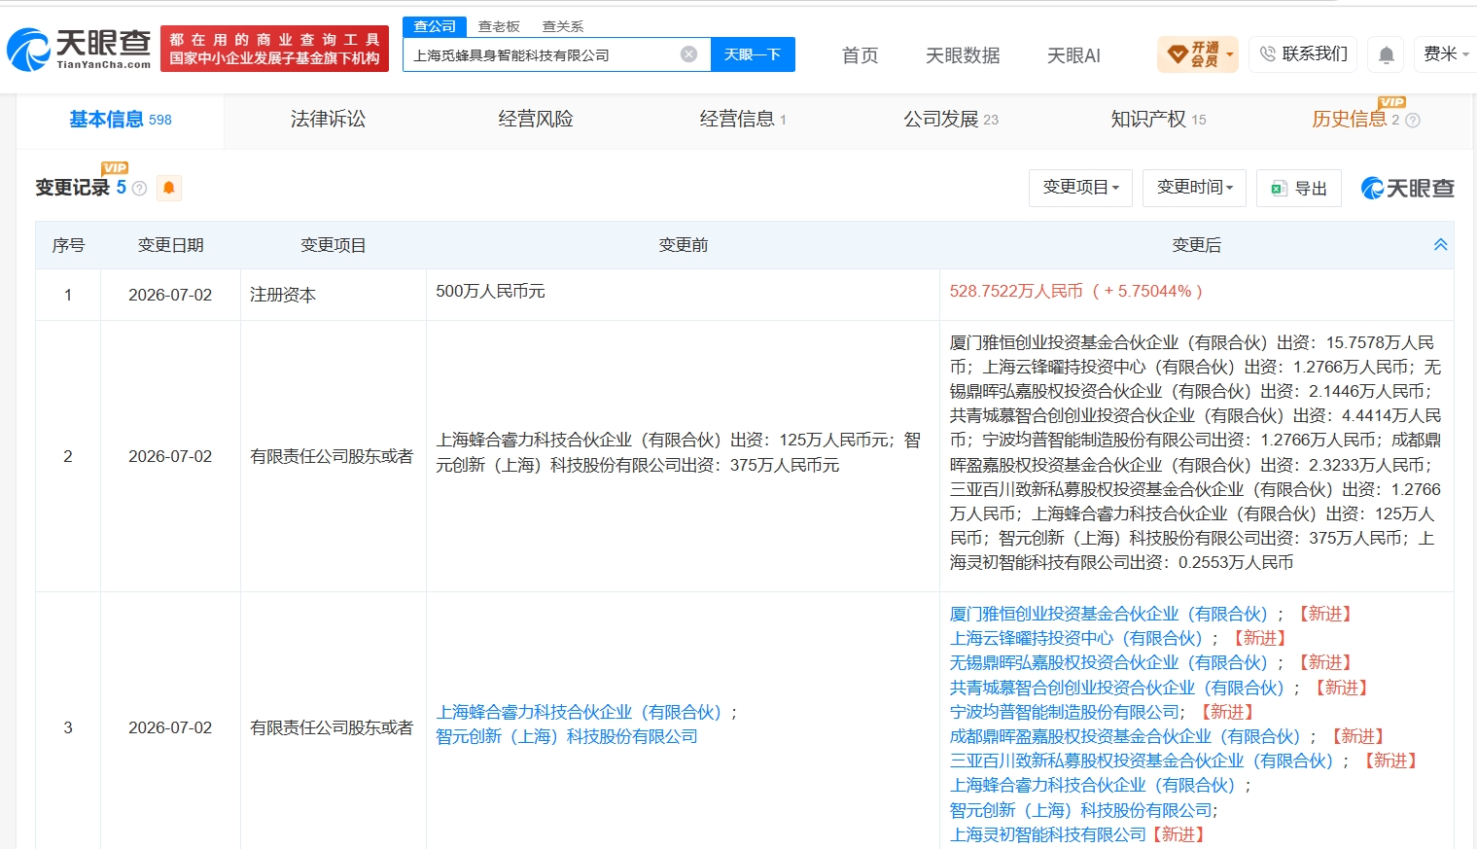
Task: Open the 变更项目 filter dropdown
Action: coord(1080,188)
